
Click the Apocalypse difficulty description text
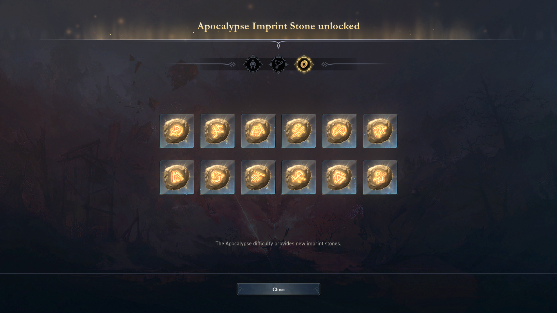278,243
